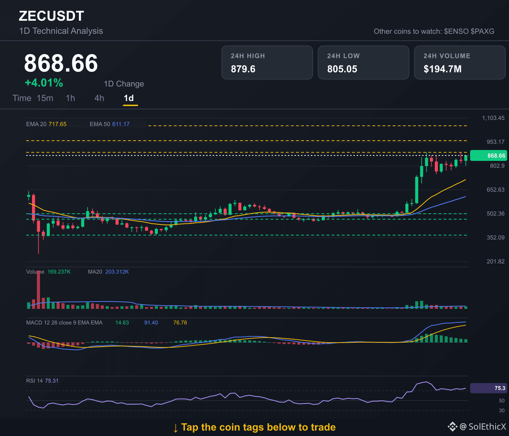Click the 1,103.45 price axis label

pos(493,118)
